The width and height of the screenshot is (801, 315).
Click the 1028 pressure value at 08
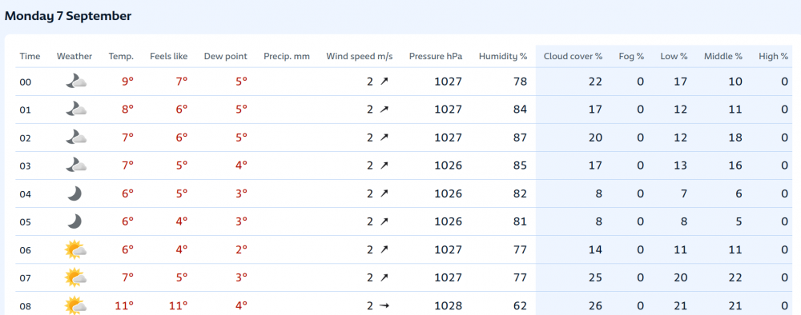448,306
